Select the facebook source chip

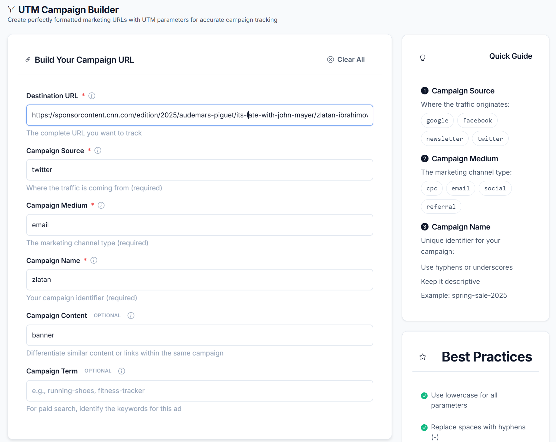pyautogui.click(x=477, y=121)
